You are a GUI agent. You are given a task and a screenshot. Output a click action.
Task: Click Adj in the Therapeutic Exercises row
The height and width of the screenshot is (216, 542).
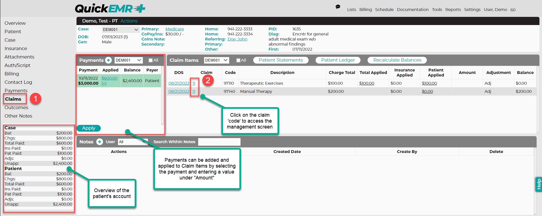pos(488,83)
